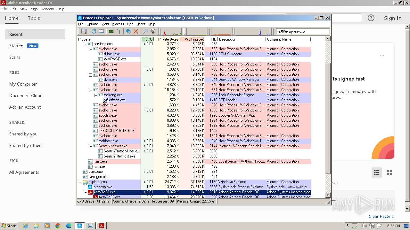Toggle the show process tree icon
Screen dimensions: 410x230
tap(119, 31)
